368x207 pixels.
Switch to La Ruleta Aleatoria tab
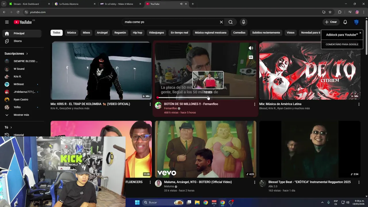pos(75,4)
